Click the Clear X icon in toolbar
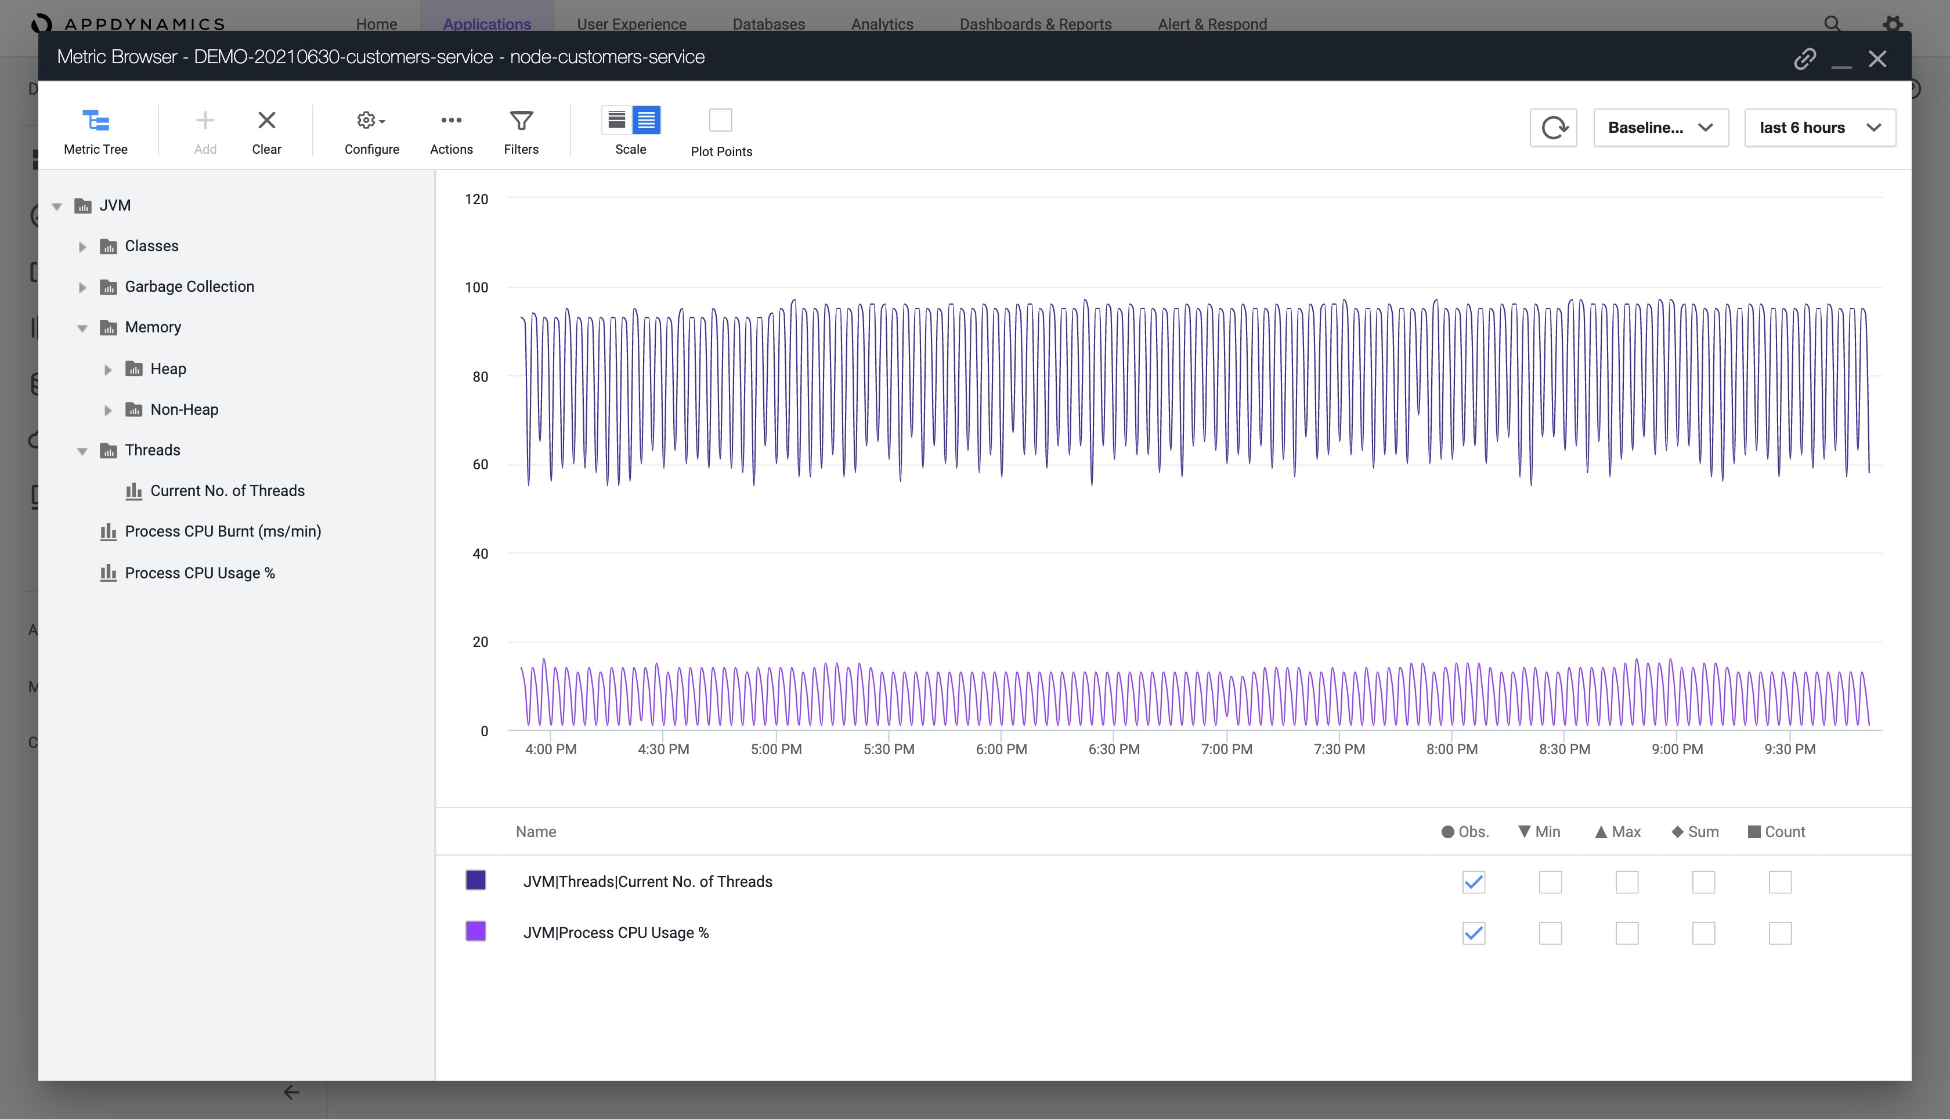This screenshot has height=1119, width=1950. (266, 121)
